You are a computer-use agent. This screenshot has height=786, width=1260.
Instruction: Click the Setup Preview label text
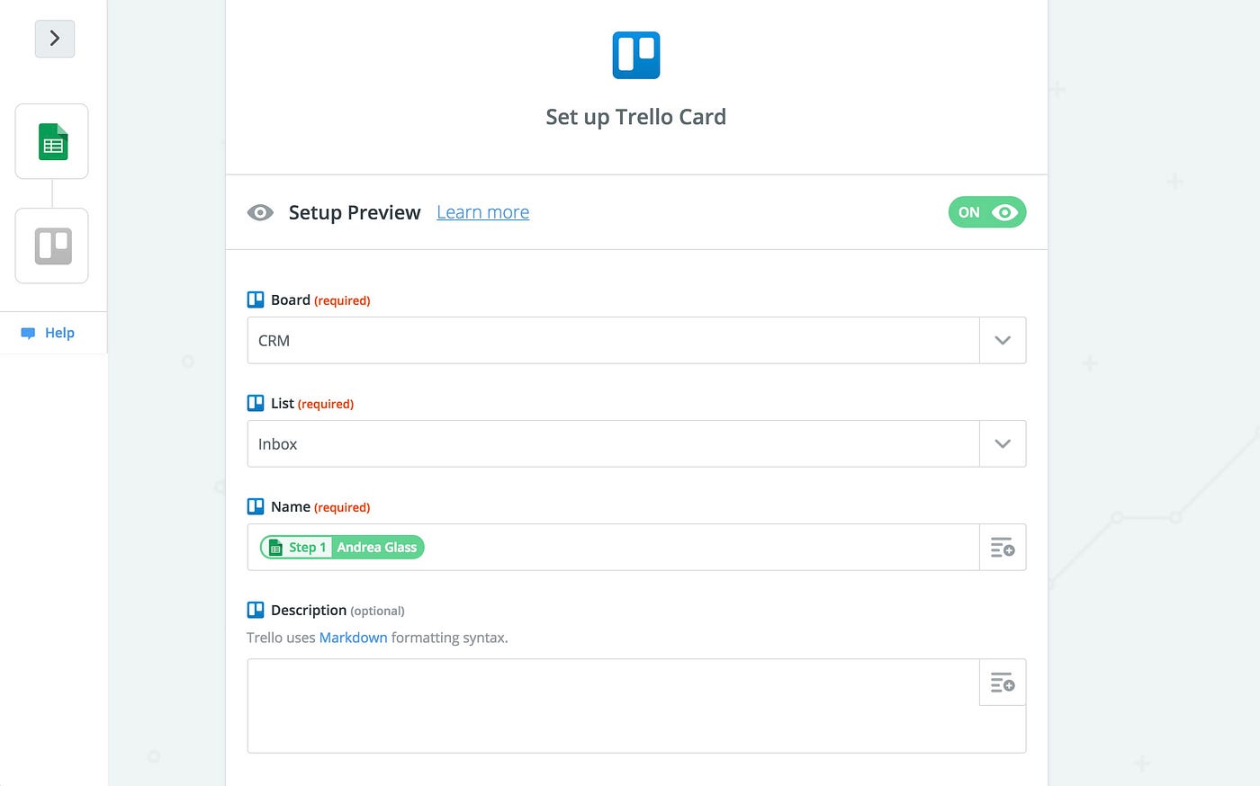tap(355, 212)
